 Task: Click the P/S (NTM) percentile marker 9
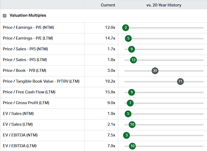(x=131, y=49)
